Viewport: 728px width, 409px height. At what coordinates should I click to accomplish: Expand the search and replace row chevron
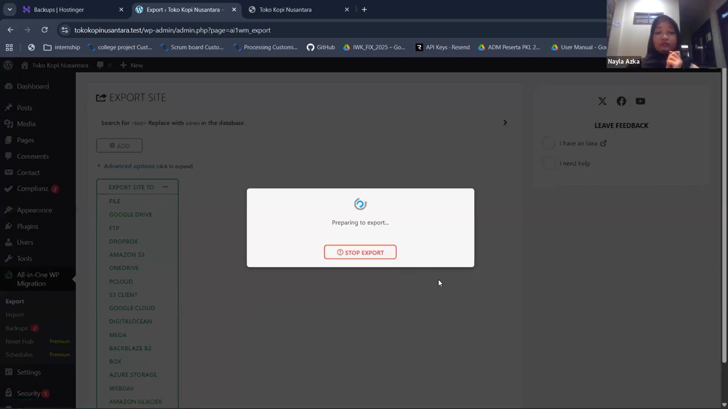click(505, 123)
